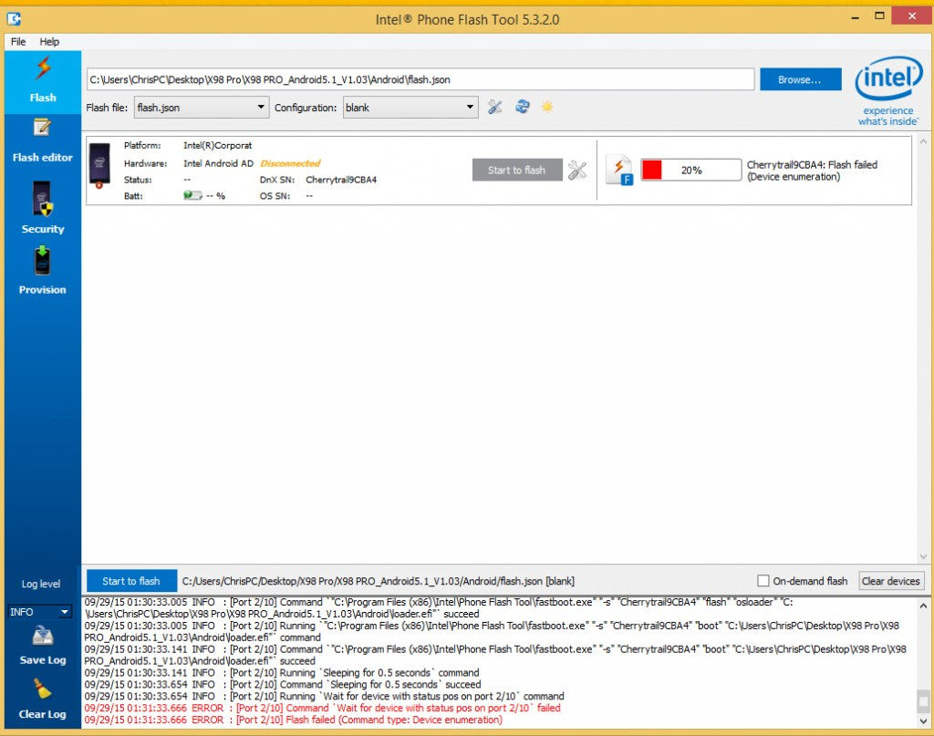Click the device tools icon beside Start to flash
Image resolution: width=934 pixels, height=736 pixels.
pos(577,171)
